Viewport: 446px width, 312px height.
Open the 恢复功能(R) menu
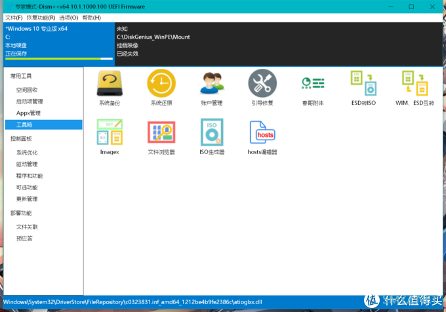(x=41, y=18)
